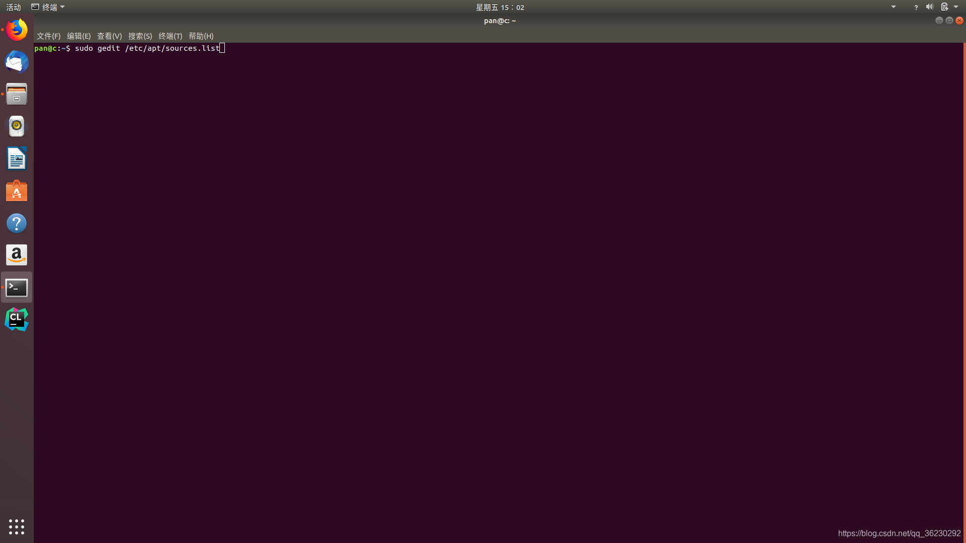Open the clock and calendar panel
This screenshot has height=543, width=966.
[x=500, y=7]
